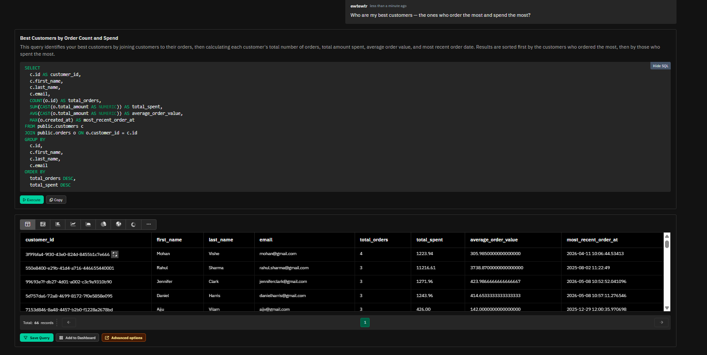This screenshot has width=707, height=355.
Task: Select customer_id 550e8400-e29b-41d4-a716-446655440001
Action: coord(70,268)
